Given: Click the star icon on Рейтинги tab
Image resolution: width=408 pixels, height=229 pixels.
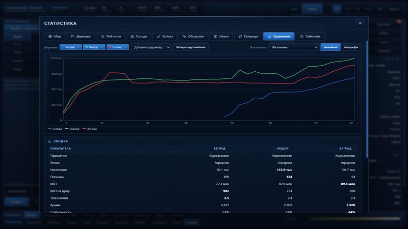Looking at the screenshot, I should tap(103, 36).
